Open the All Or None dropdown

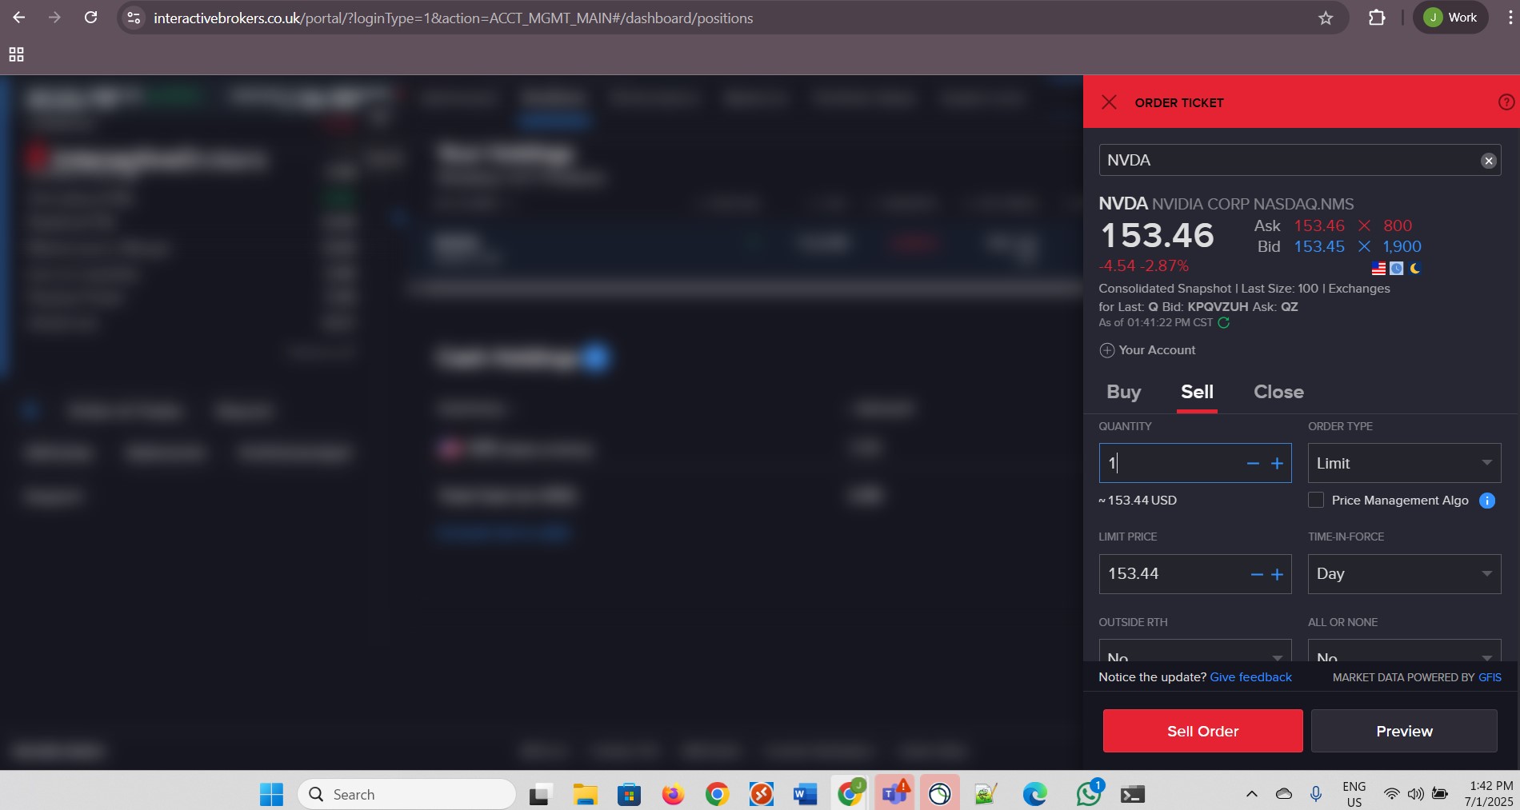pos(1404,651)
